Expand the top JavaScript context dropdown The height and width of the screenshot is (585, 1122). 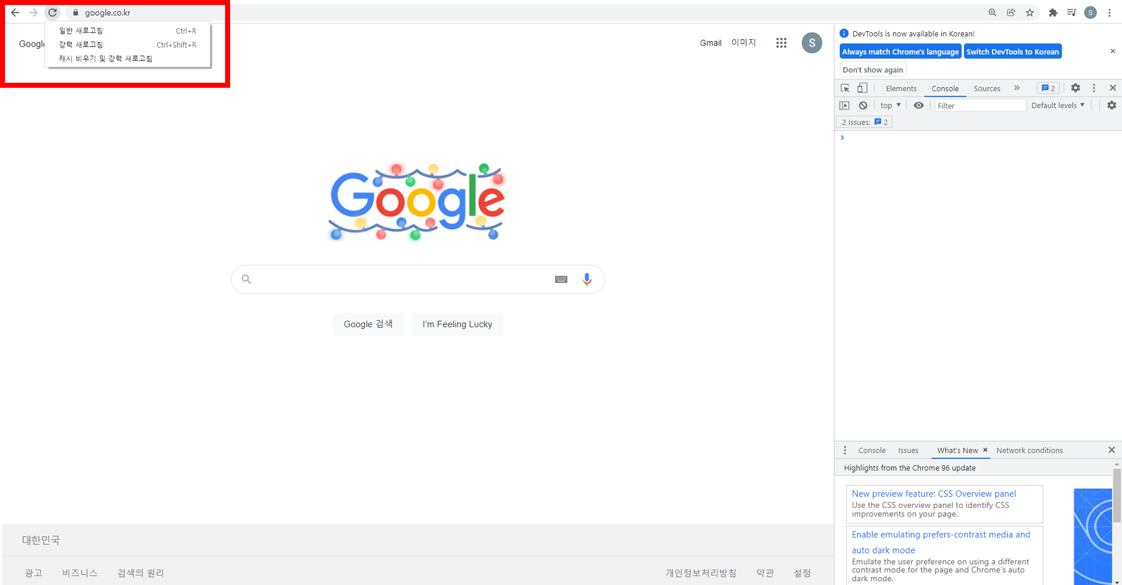[x=890, y=105]
